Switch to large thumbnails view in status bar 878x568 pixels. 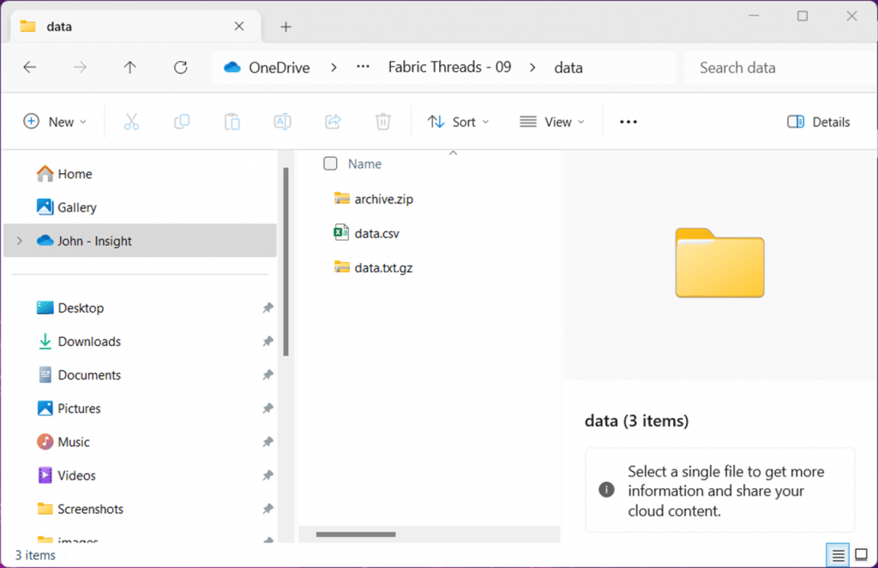click(x=861, y=554)
